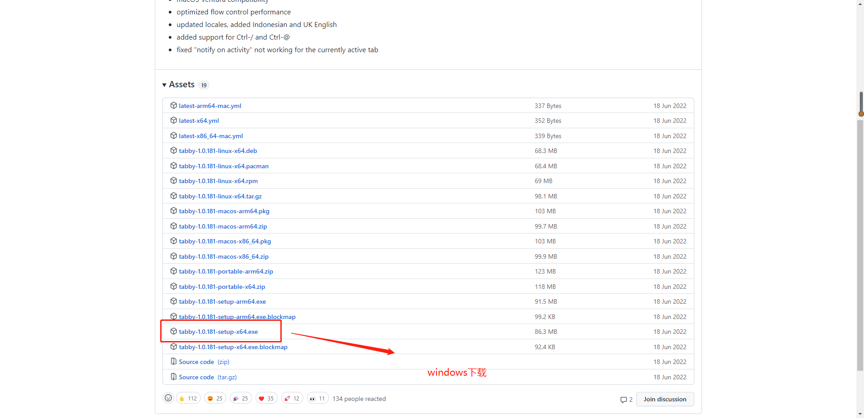This screenshot has height=418, width=864.
Task: Download tabby-1.0.181-setup-x64.exe.blockmap
Action: click(x=233, y=347)
